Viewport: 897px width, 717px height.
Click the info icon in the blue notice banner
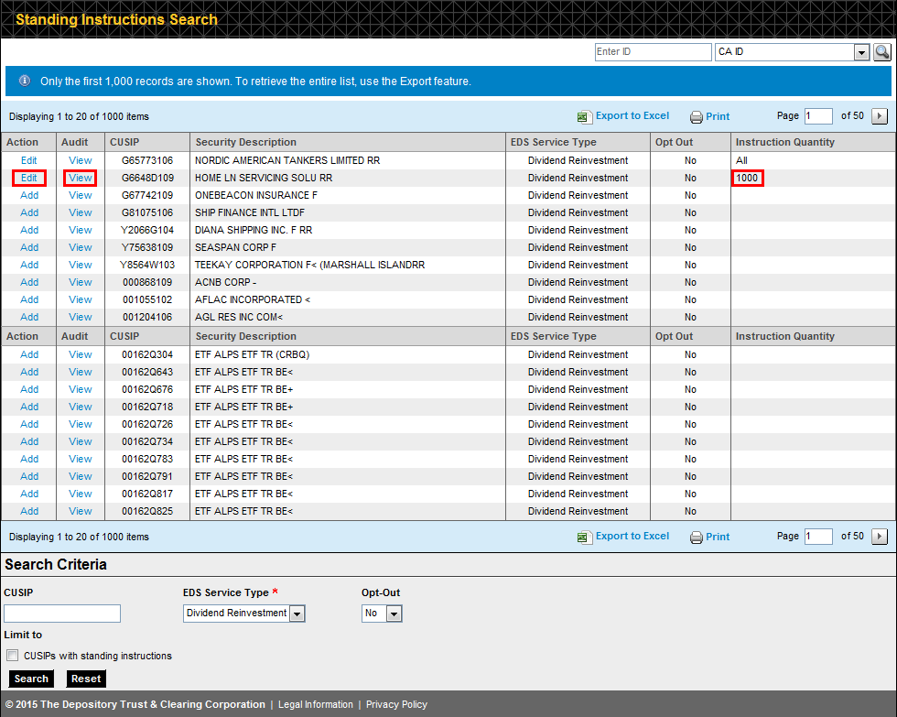(x=24, y=81)
